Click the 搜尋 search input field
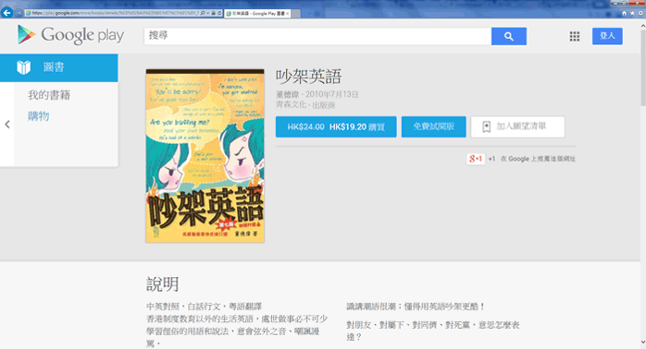Screen dimensions: 646x349 [317, 36]
